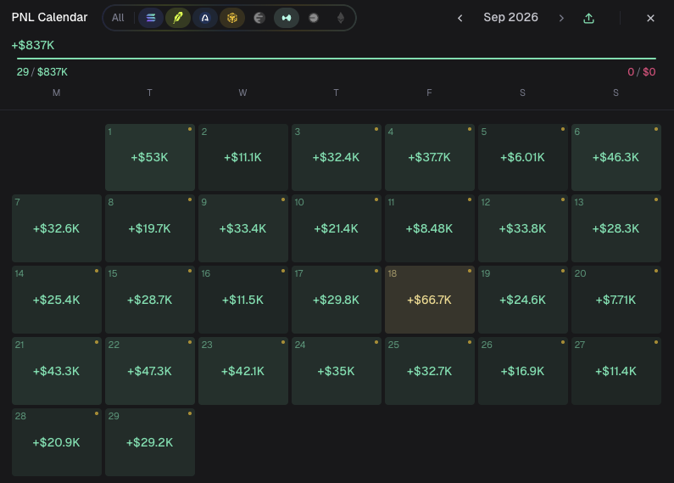The image size is (674, 483).
Task: Open day 27 cell with +$11.4K
Action: (x=616, y=371)
